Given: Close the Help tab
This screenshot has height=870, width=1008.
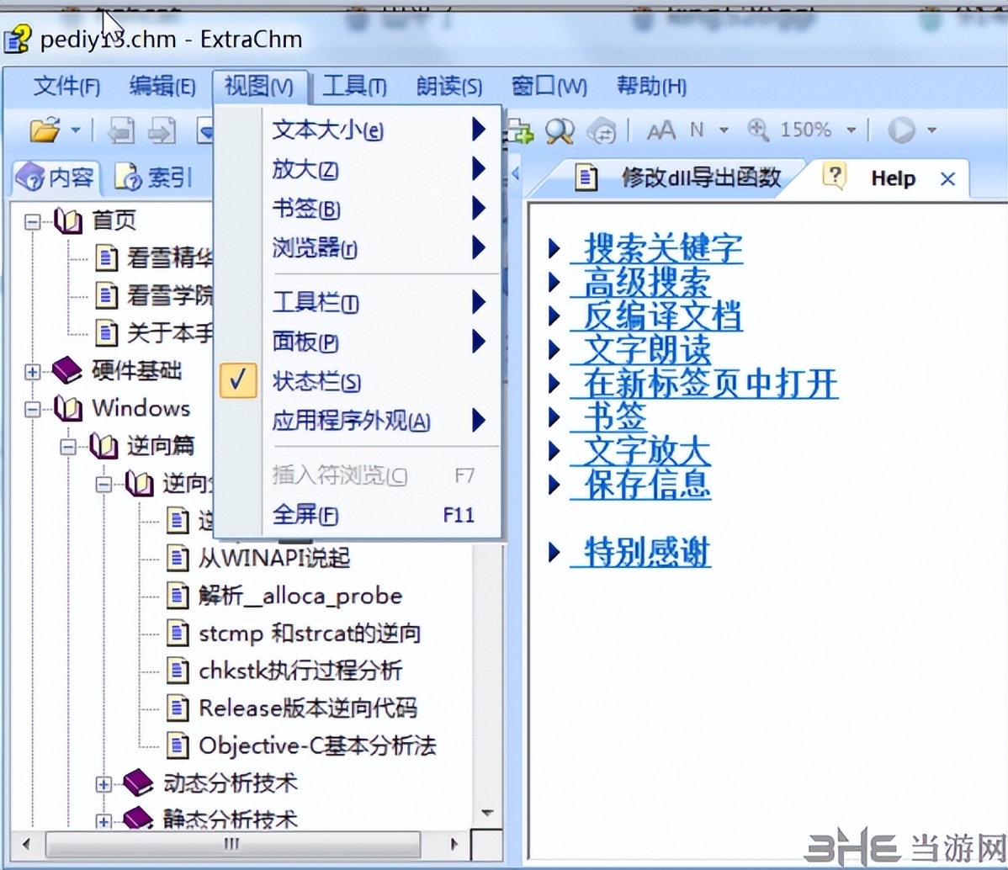Looking at the screenshot, I should point(947,178).
